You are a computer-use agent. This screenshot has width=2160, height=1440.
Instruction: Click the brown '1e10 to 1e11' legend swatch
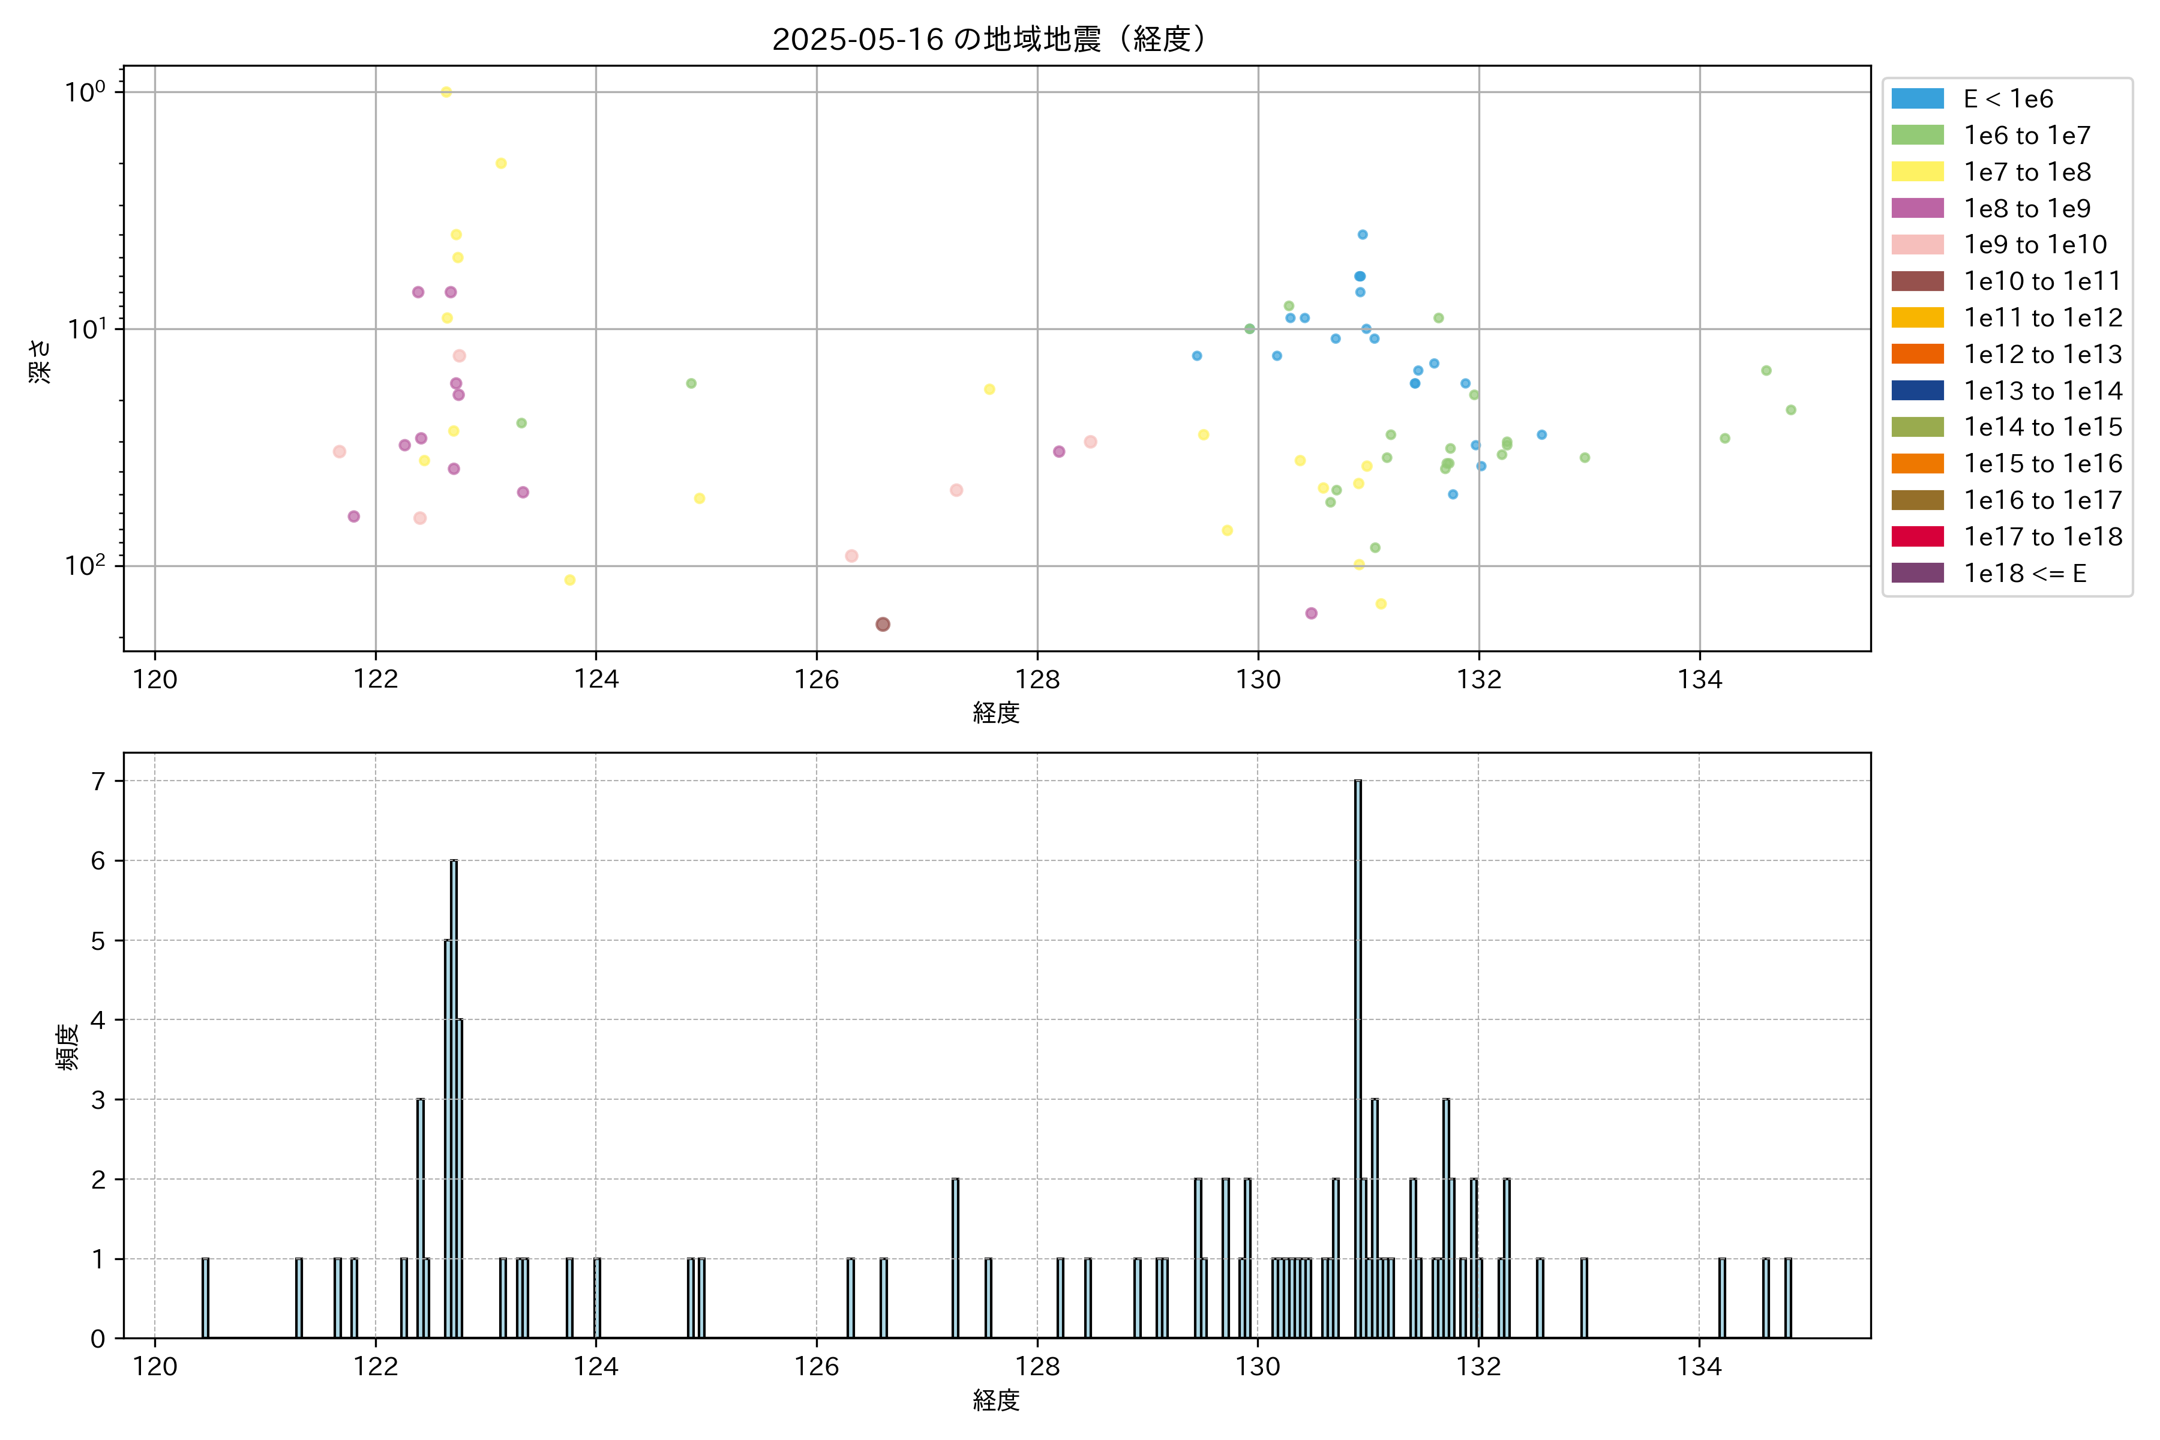click(x=1916, y=281)
